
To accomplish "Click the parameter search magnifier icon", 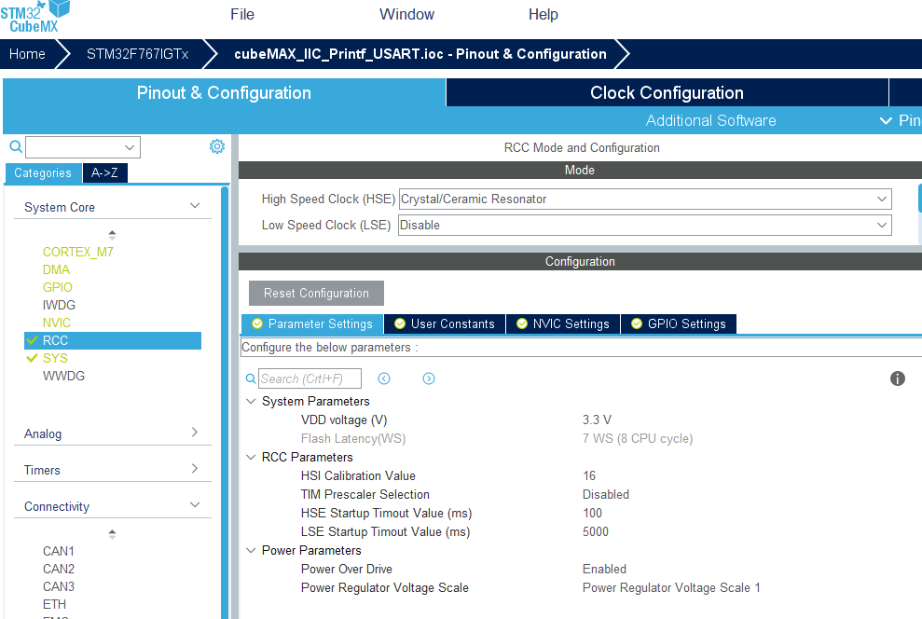I will coord(251,378).
